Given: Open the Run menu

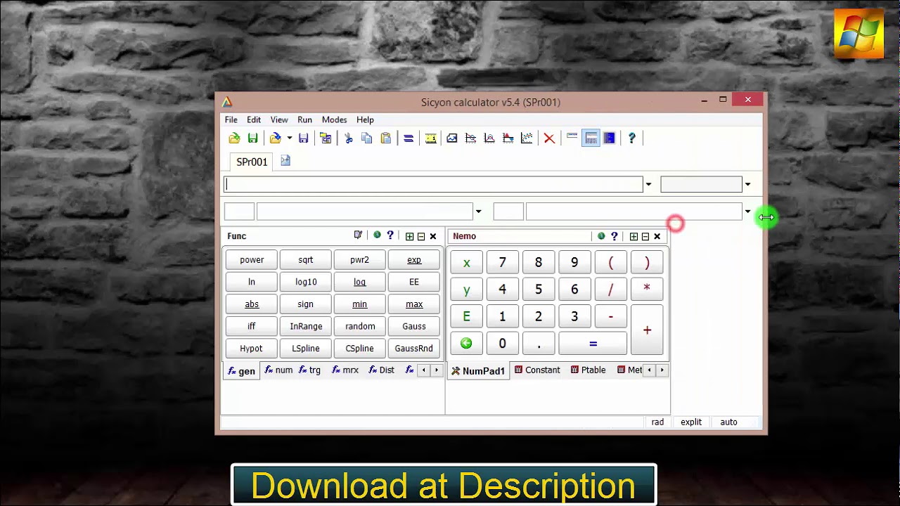Looking at the screenshot, I should coord(304,119).
